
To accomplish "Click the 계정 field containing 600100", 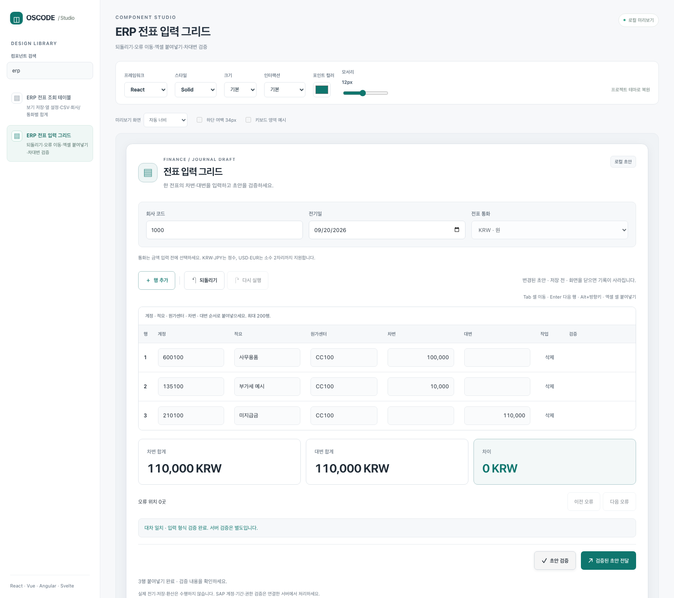I will 191,358.
